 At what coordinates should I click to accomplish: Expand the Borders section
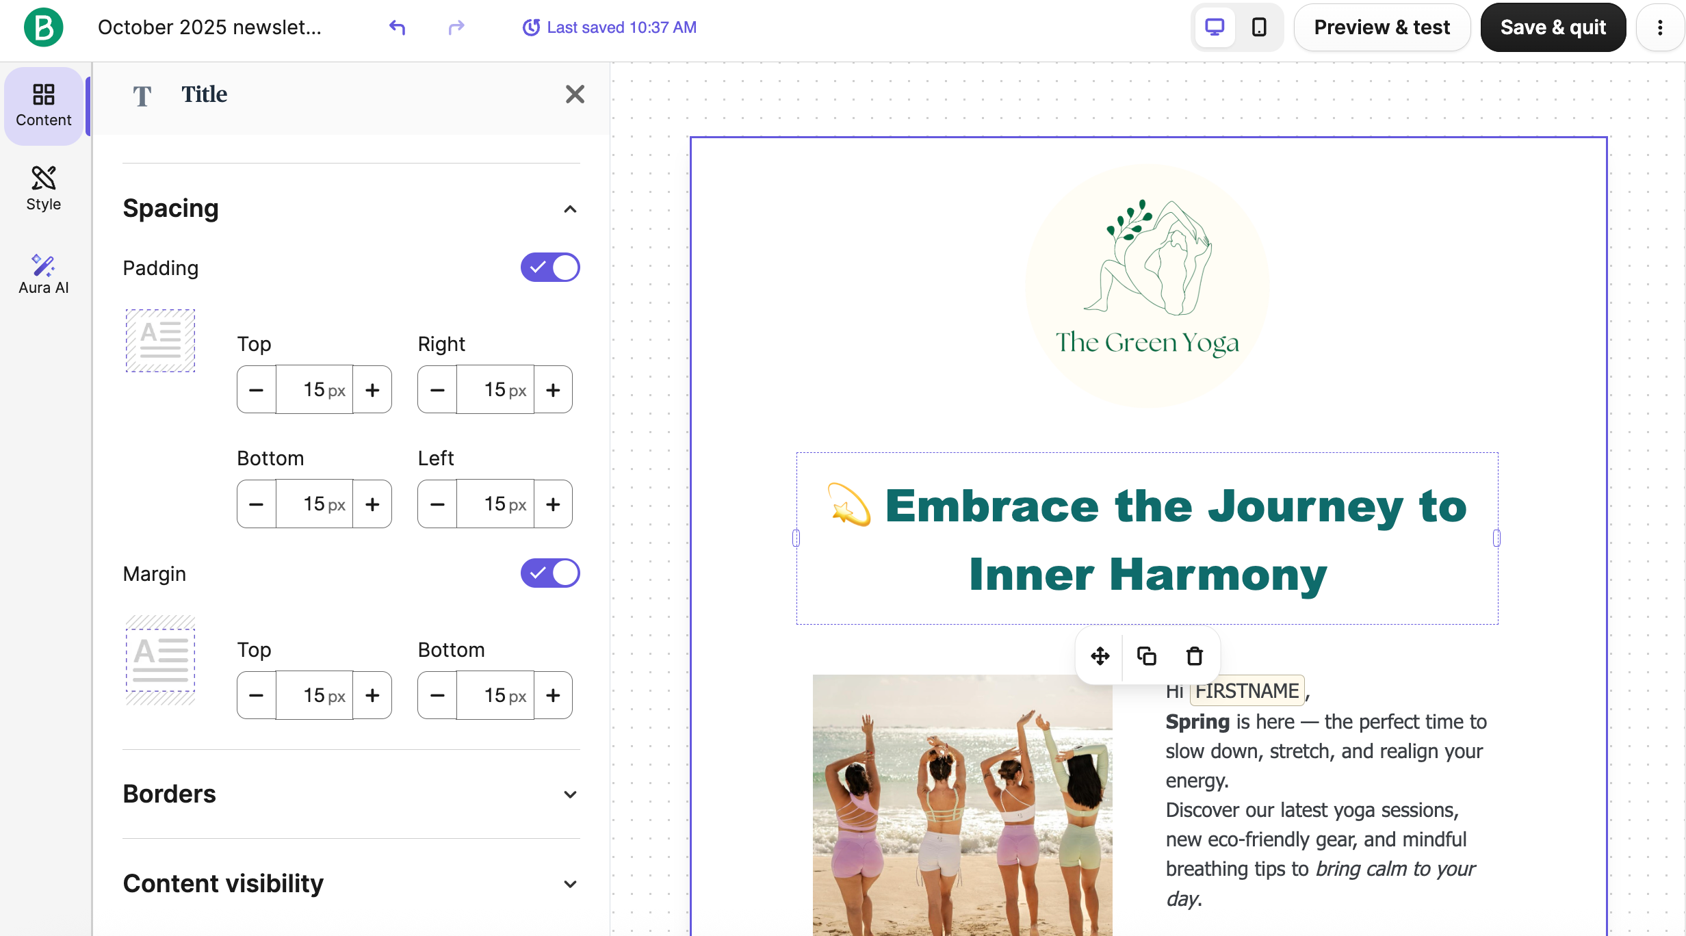coord(570,794)
